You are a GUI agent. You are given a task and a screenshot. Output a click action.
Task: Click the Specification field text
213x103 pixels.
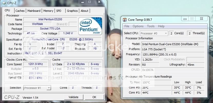(x=62, y=39)
